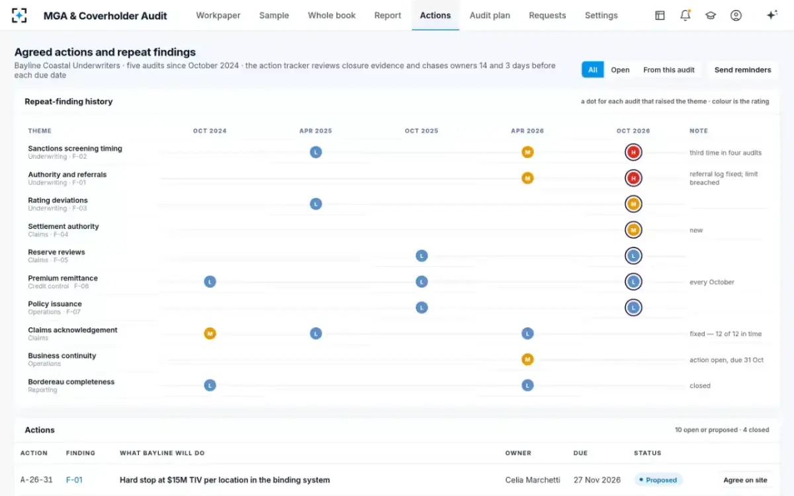Image resolution: width=794 pixels, height=496 pixels.
Task: Open the Requests tab
Action: (x=547, y=15)
